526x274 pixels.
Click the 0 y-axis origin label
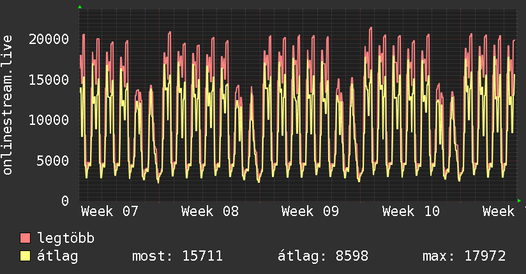point(65,201)
